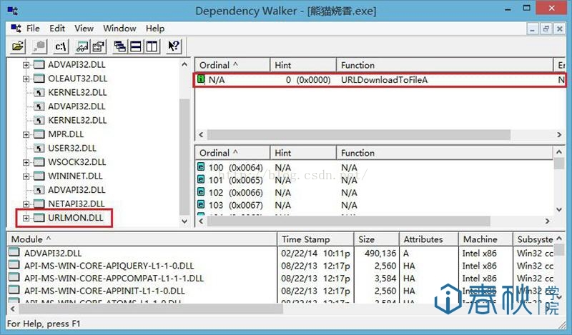572x335 pixels.
Task: Expand the URLMON.DLL tree node
Action: click(26, 218)
